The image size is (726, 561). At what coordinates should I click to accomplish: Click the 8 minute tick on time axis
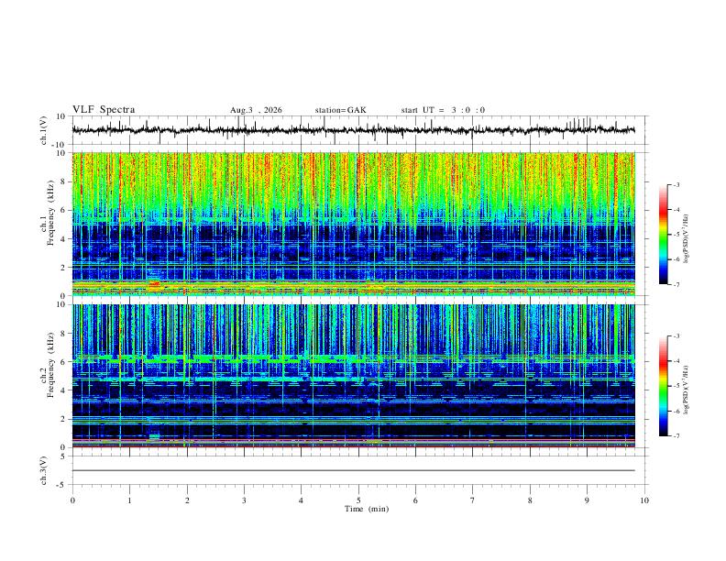pyautogui.click(x=530, y=500)
